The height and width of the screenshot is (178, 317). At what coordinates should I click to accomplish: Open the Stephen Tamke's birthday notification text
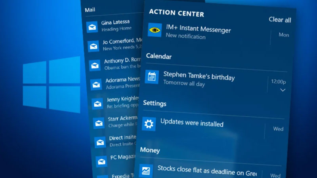pos(199,78)
